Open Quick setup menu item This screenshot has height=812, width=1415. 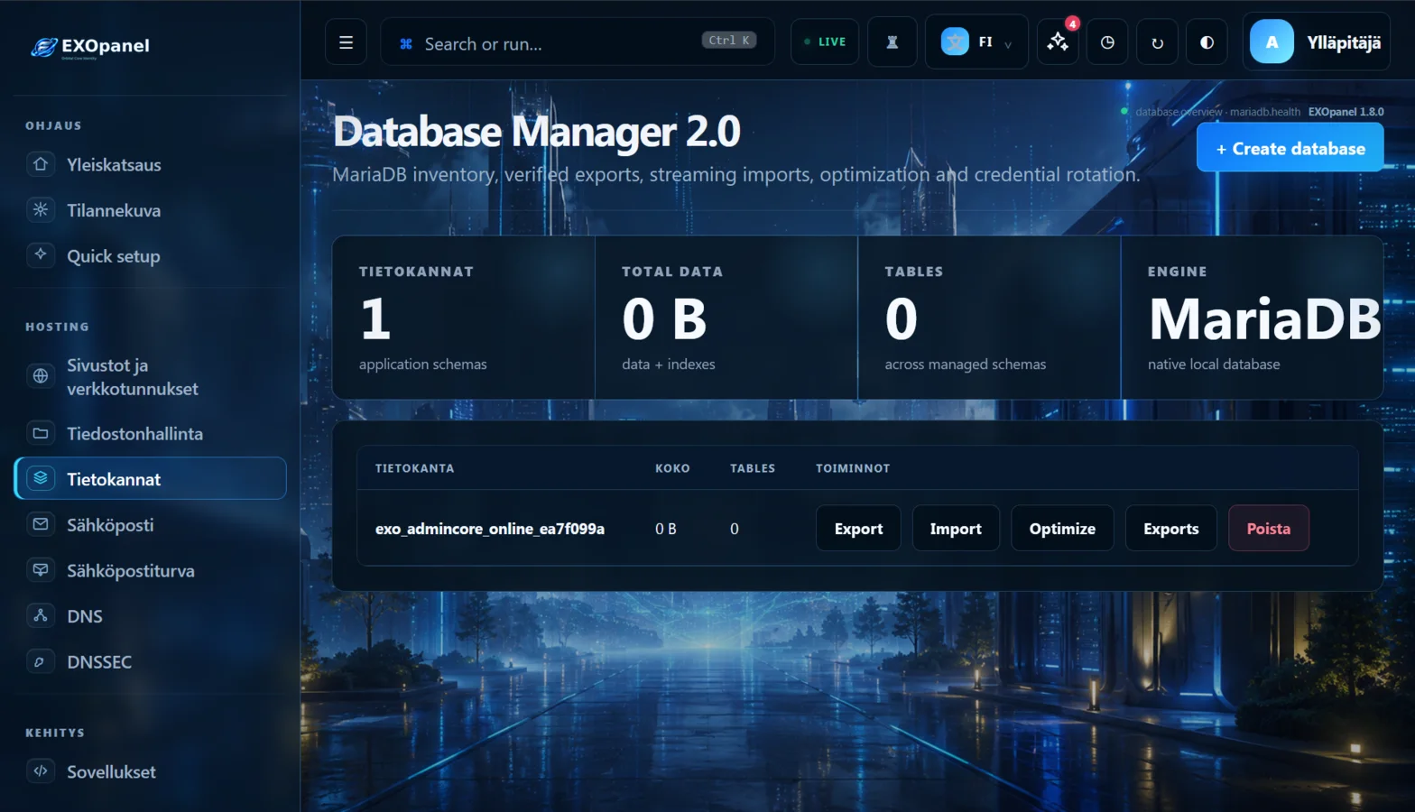[150, 255]
